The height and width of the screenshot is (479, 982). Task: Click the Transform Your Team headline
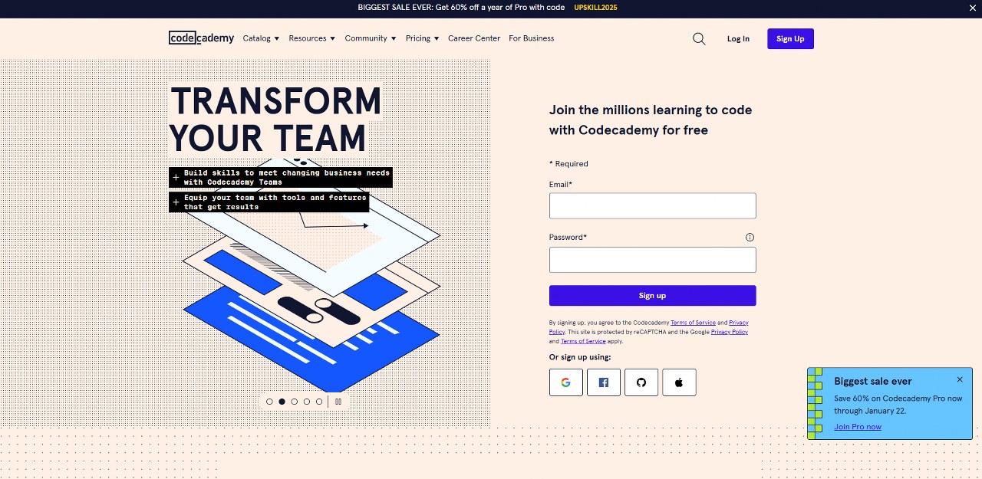[x=275, y=120]
